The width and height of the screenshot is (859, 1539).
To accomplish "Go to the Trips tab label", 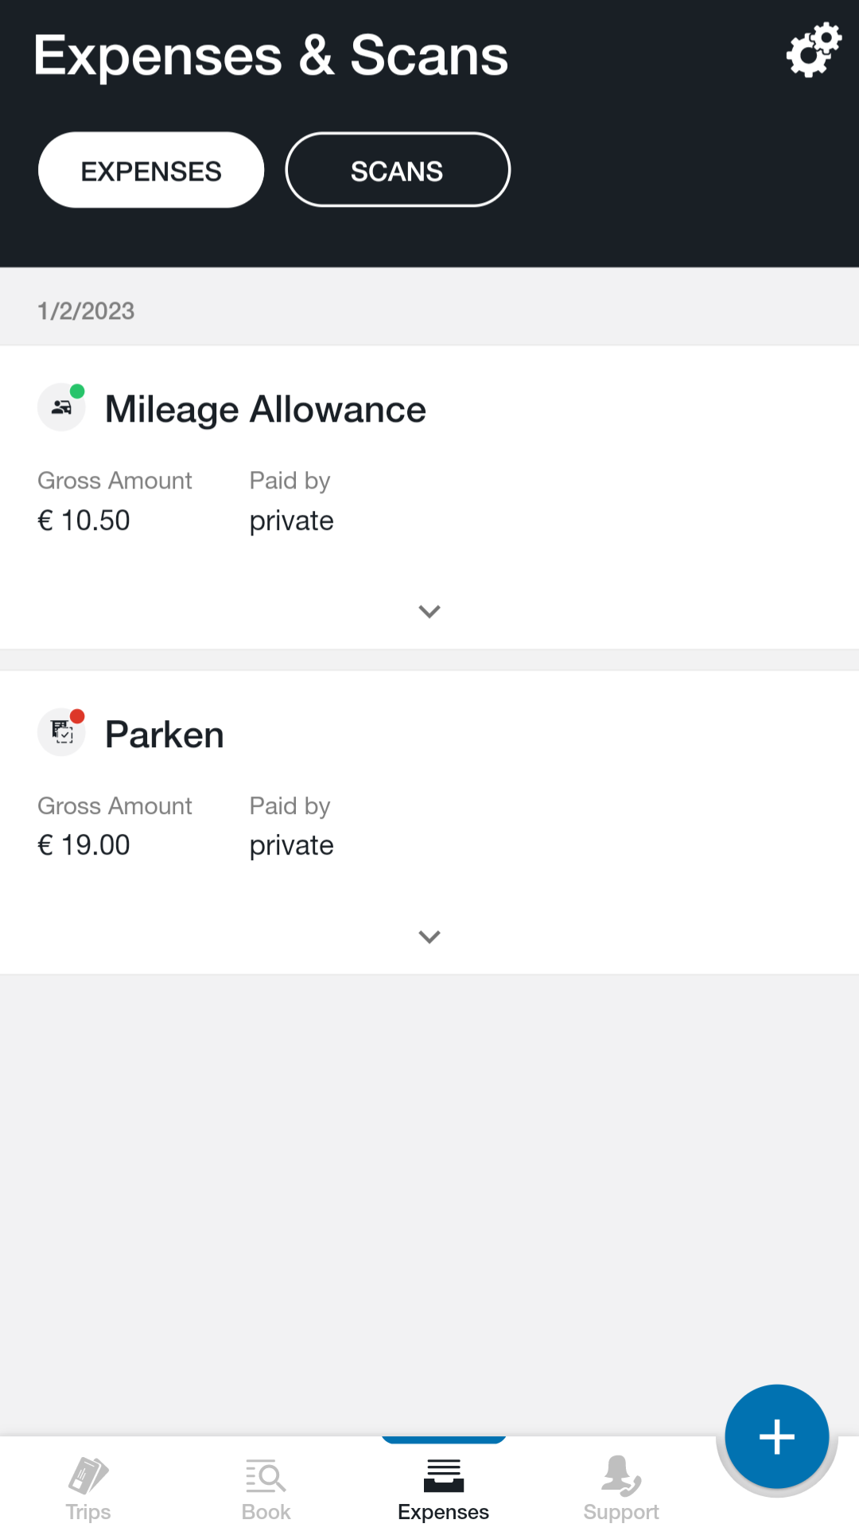I will pyautogui.click(x=88, y=1512).
